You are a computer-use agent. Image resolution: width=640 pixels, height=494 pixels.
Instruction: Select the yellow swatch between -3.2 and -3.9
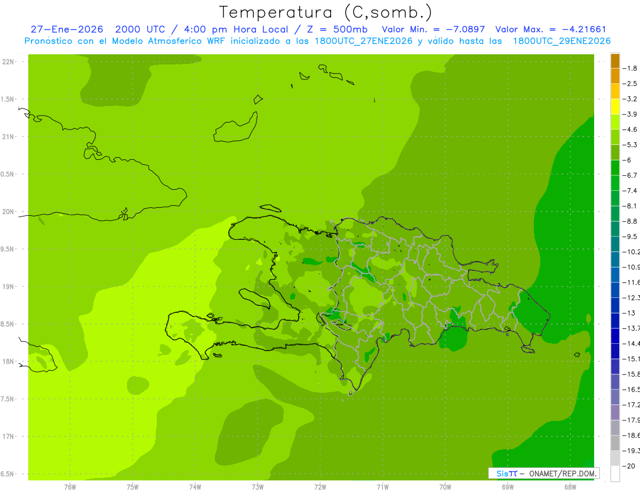coord(615,107)
